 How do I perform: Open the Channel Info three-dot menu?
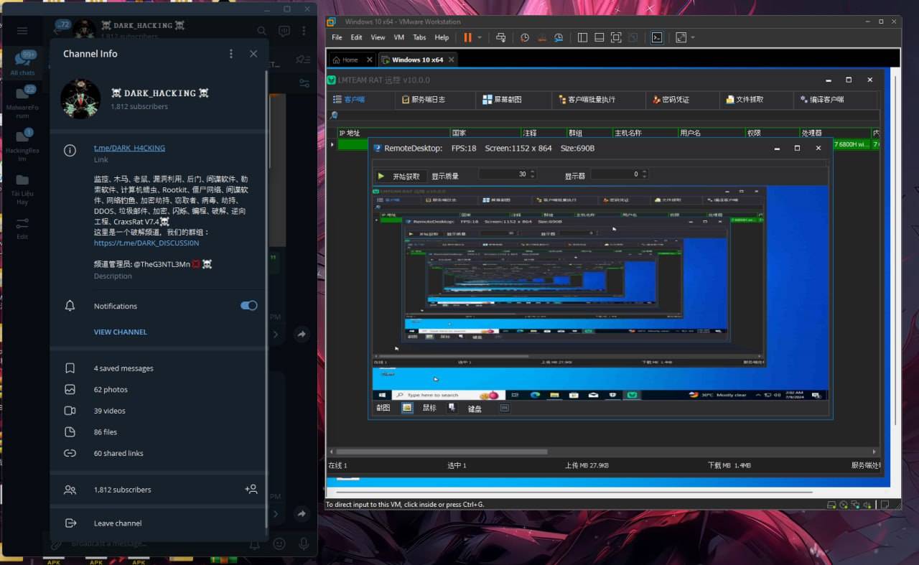(x=230, y=54)
